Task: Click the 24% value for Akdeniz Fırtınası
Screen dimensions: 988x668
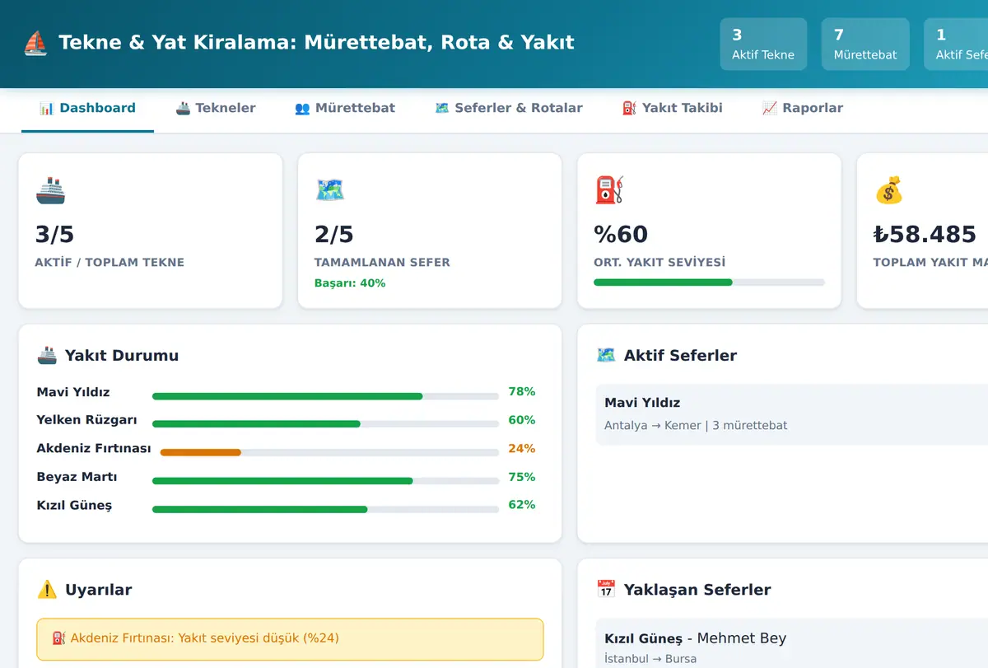Action: point(522,449)
